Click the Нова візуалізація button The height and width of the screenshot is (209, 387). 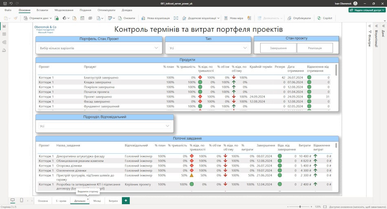156,18
